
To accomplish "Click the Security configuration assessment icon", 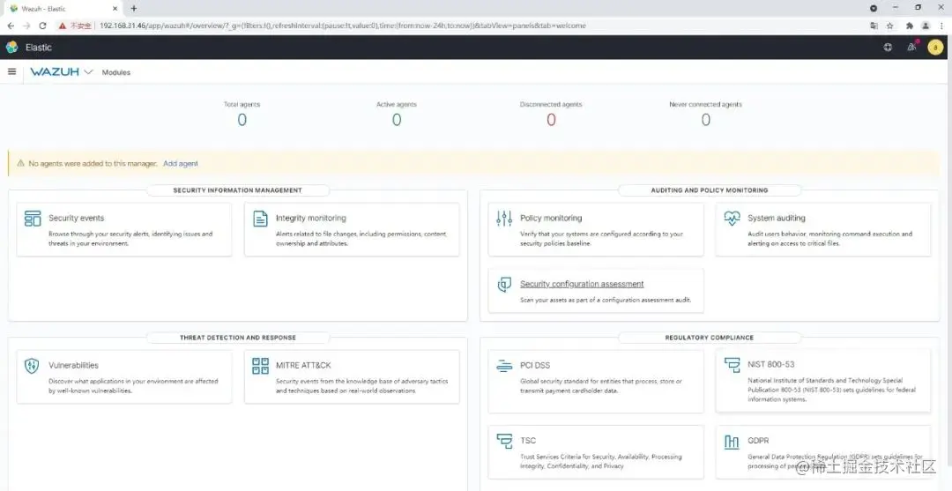I will pyautogui.click(x=504, y=284).
